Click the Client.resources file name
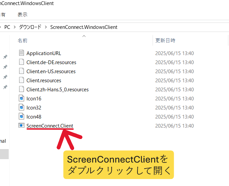The width and height of the screenshot is (229, 186). click(44, 81)
